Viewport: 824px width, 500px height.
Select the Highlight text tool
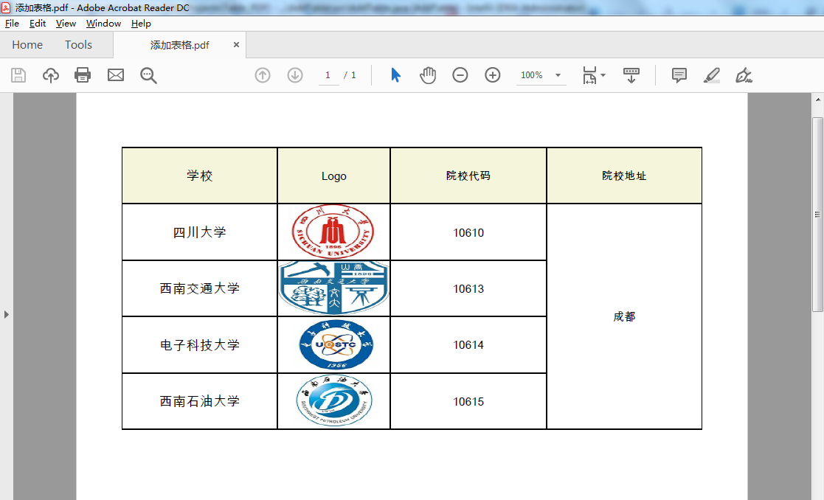point(712,75)
